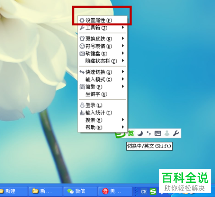This screenshot has height=197, width=215.
Task: Choose the 生僻字 (U) menu entry
Action: [102, 94]
